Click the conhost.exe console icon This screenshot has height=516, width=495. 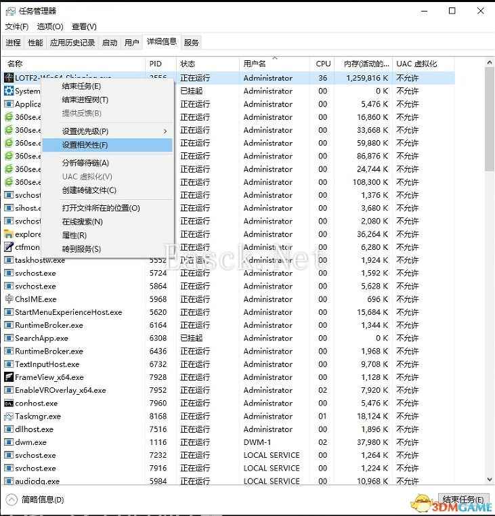[x=9, y=404]
